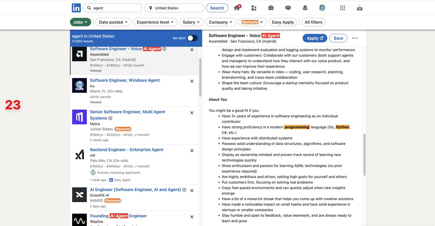
Task: Click the Post a job icon
Action: (x=360, y=8)
